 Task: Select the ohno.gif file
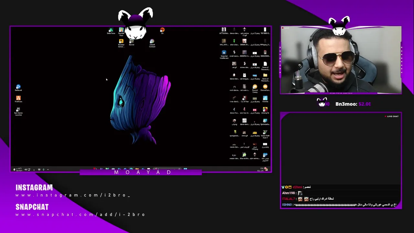click(245, 133)
